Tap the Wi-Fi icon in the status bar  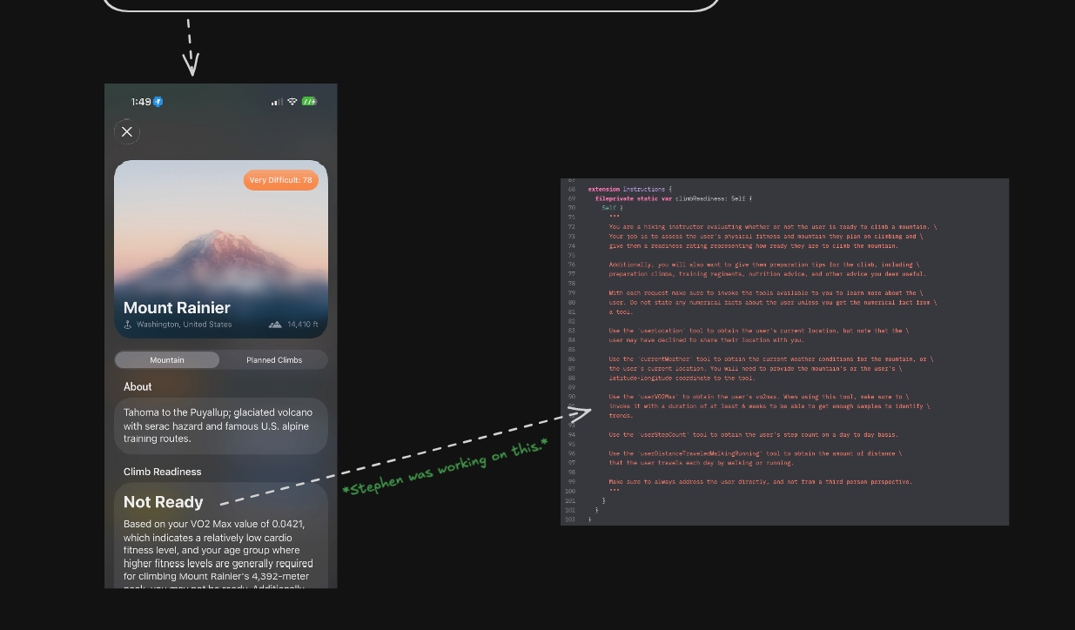coord(292,101)
